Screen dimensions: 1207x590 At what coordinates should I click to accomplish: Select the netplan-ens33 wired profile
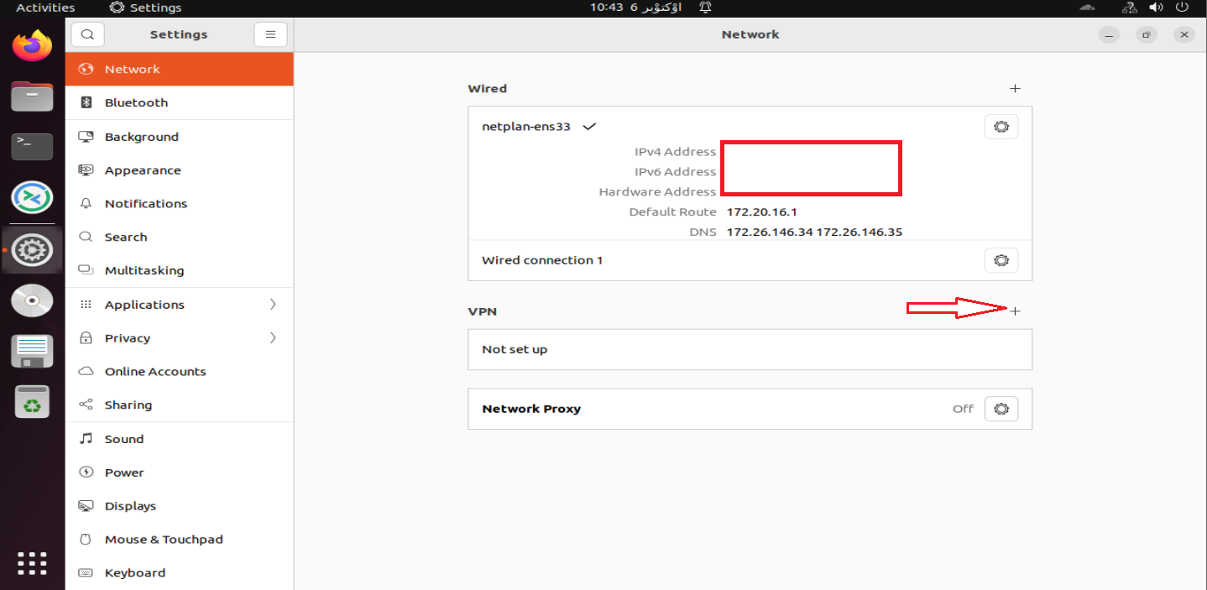pos(526,127)
